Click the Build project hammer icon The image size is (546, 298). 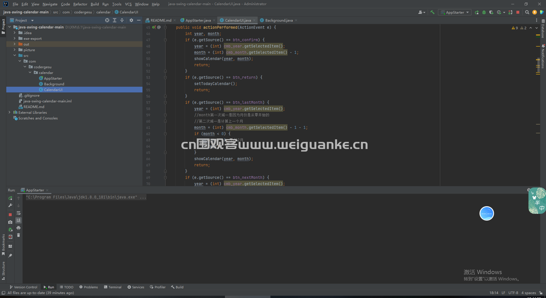click(432, 12)
